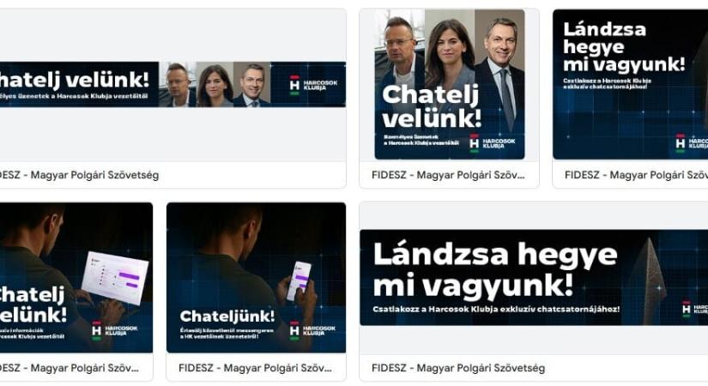Open the wide 'Chatelj velünk!' banner ad
Image resolution: width=708 pixels, height=386 pixels.
point(173,84)
